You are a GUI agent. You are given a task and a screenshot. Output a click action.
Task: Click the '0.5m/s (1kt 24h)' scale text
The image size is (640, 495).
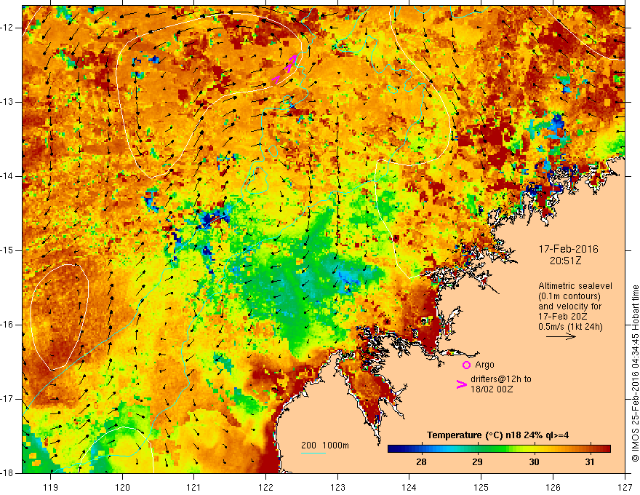[570, 327]
